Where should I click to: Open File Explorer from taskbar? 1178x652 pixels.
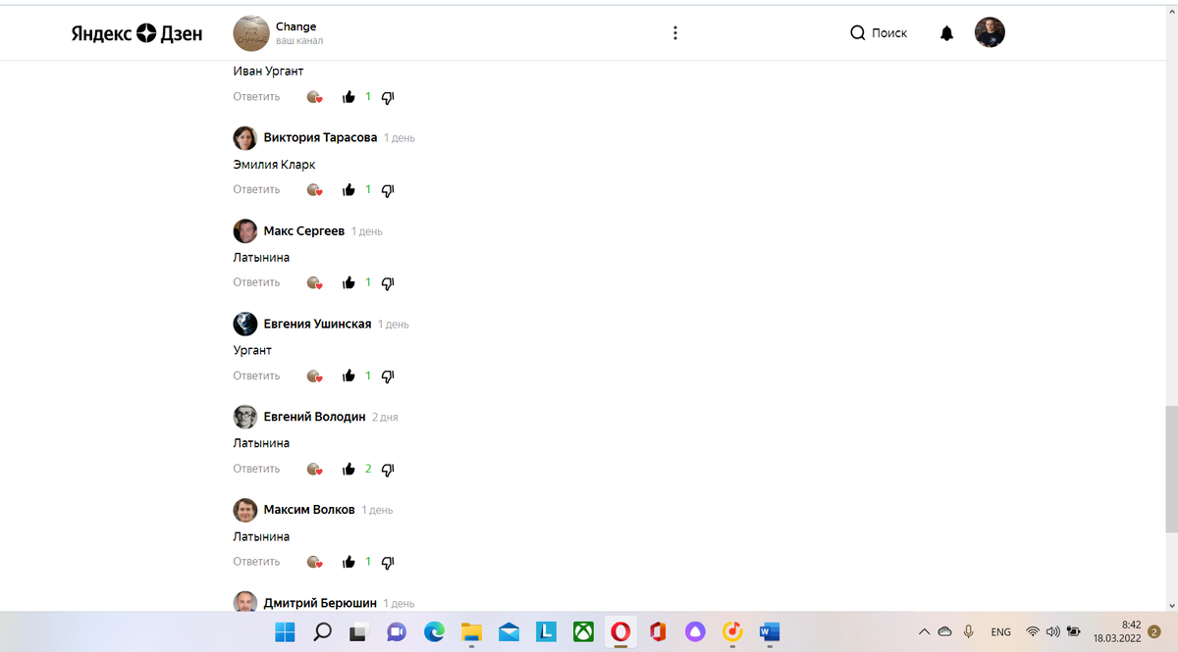471,632
